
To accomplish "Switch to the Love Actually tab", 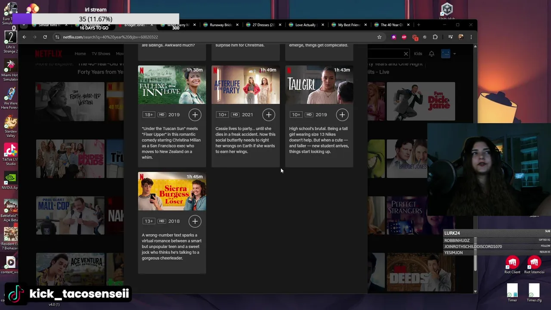I will point(306,25).
